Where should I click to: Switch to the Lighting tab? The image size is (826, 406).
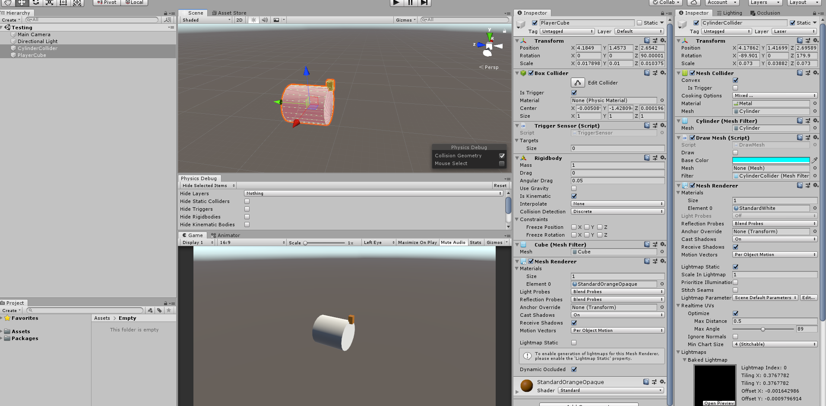(729, 13)
